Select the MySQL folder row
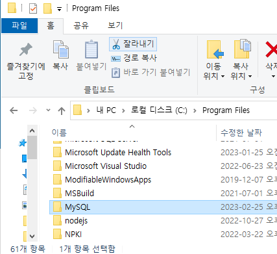The image size is (277, 254). pos(163,207)
